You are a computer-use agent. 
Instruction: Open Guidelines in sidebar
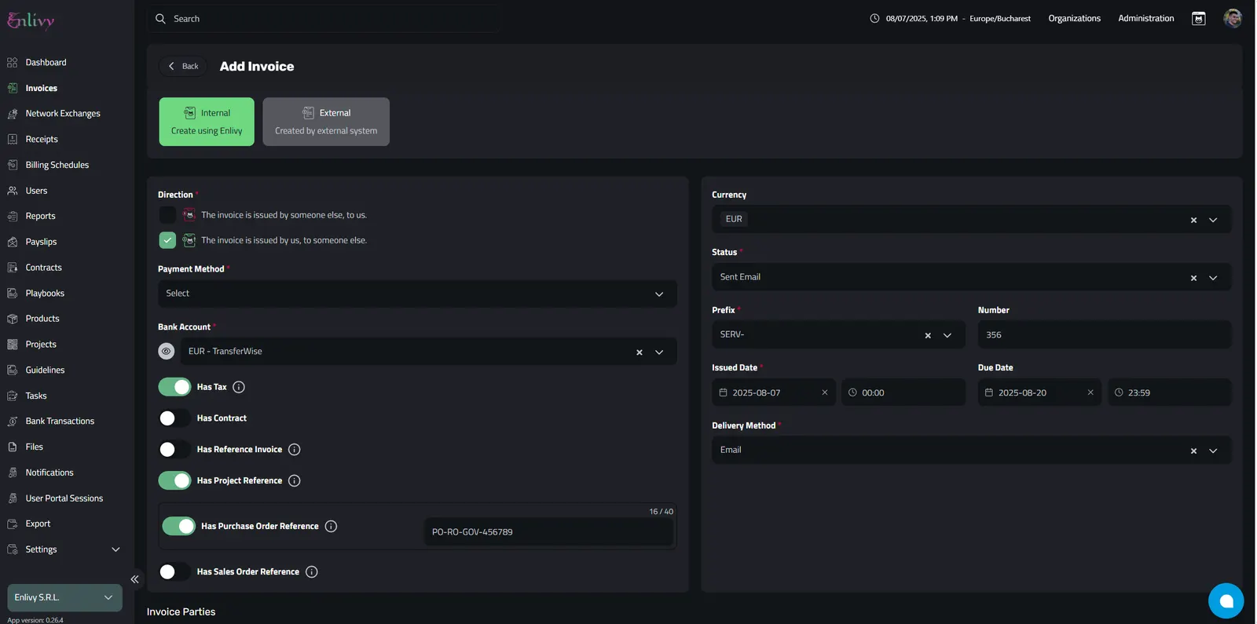tap(45, 370)
